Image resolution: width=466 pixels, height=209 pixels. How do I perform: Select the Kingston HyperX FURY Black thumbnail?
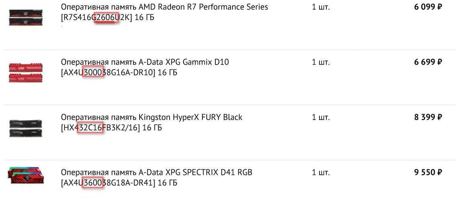pos(25,128)
